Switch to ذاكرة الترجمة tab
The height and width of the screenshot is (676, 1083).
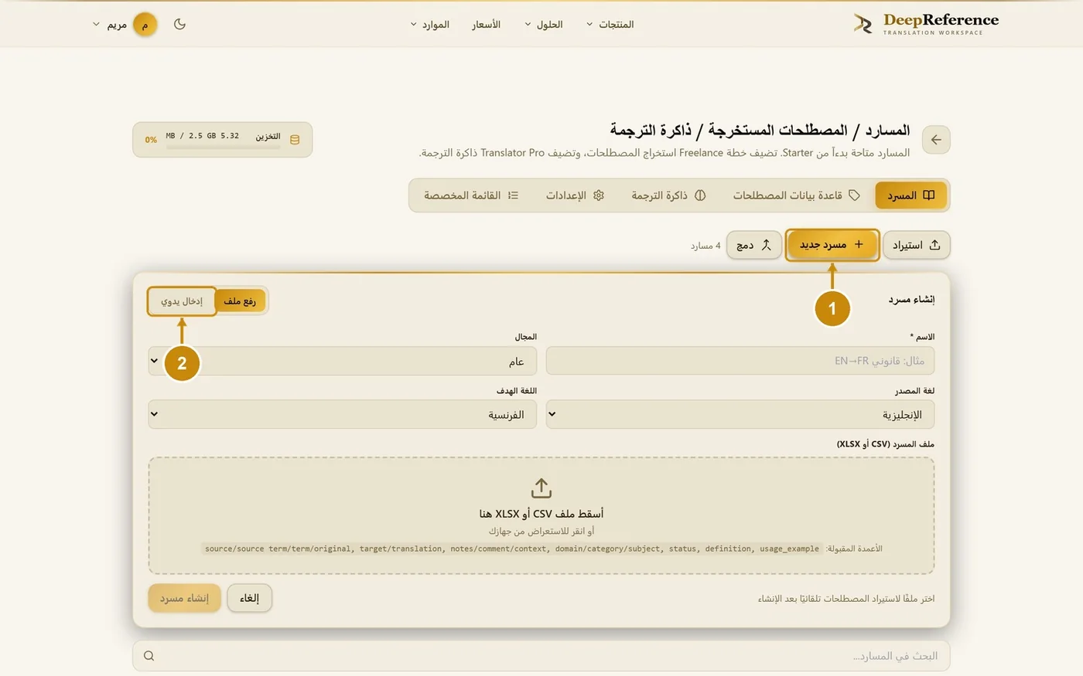(668, 195)
